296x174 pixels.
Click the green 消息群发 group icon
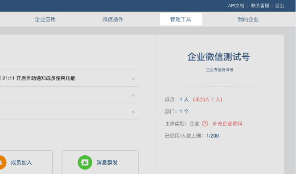pyautogui.click(x=85, y=162)
